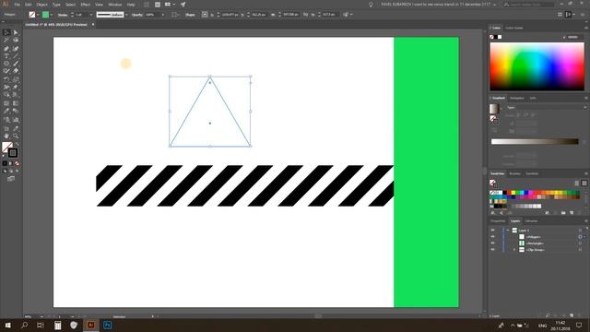The width and height of the screenshot is (590, 332).
Task: Hide Layer 1 using its eye icon
Action: (492, 231)
